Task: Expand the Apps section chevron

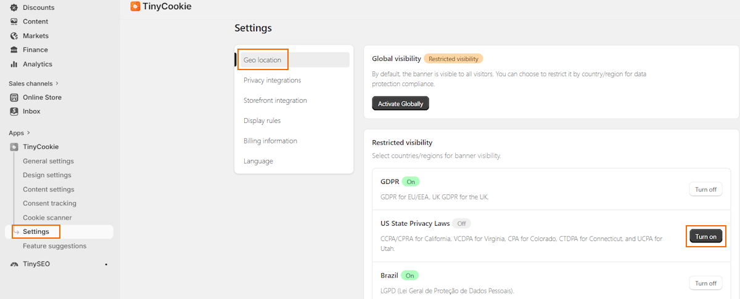Action: tap(28, 133)
